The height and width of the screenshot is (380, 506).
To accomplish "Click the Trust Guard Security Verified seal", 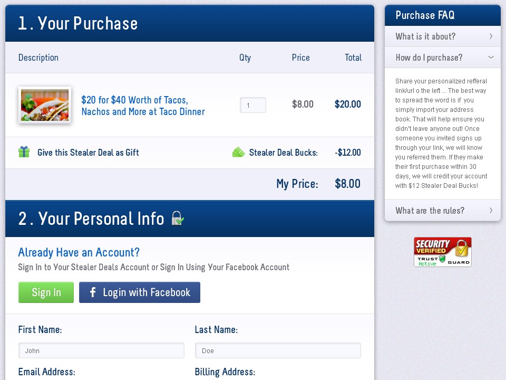I will (x=442, y=252).
